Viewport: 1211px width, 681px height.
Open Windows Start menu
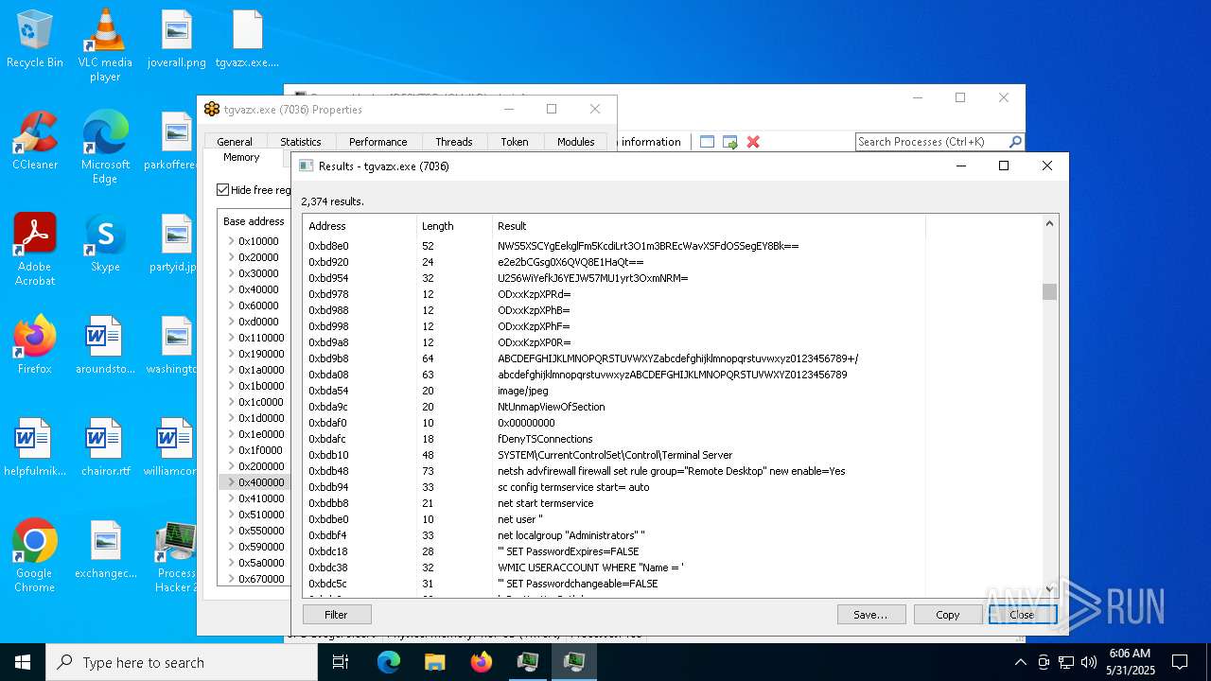coord(23,662)
